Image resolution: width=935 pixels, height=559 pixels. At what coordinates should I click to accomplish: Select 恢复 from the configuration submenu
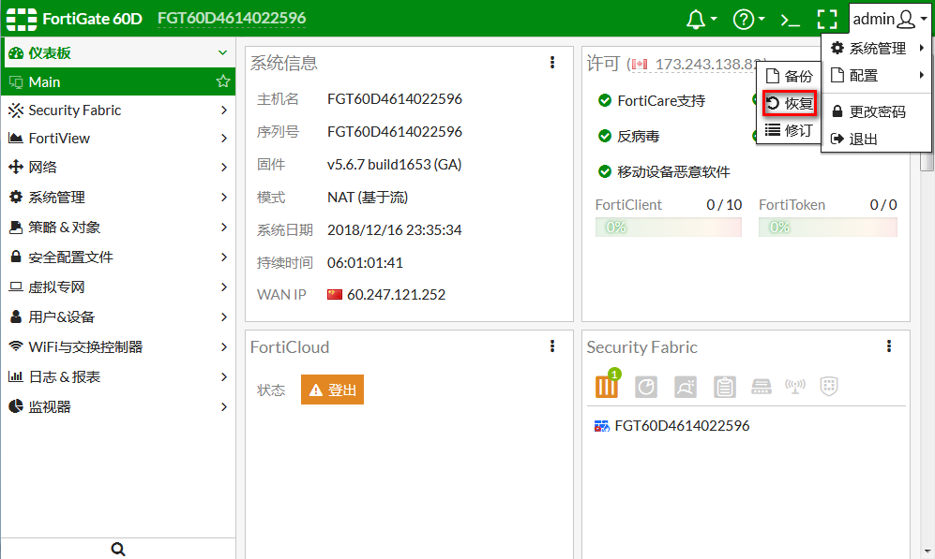click(790, 104)
